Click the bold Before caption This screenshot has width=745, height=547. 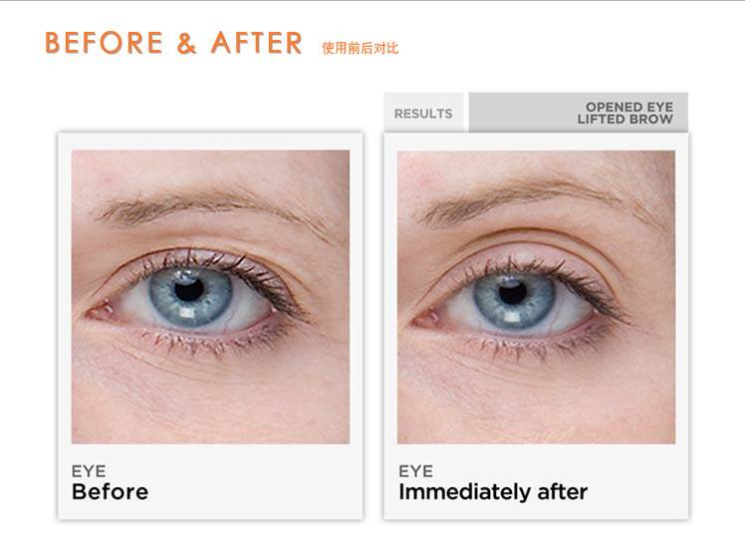(x=110, y=491)
